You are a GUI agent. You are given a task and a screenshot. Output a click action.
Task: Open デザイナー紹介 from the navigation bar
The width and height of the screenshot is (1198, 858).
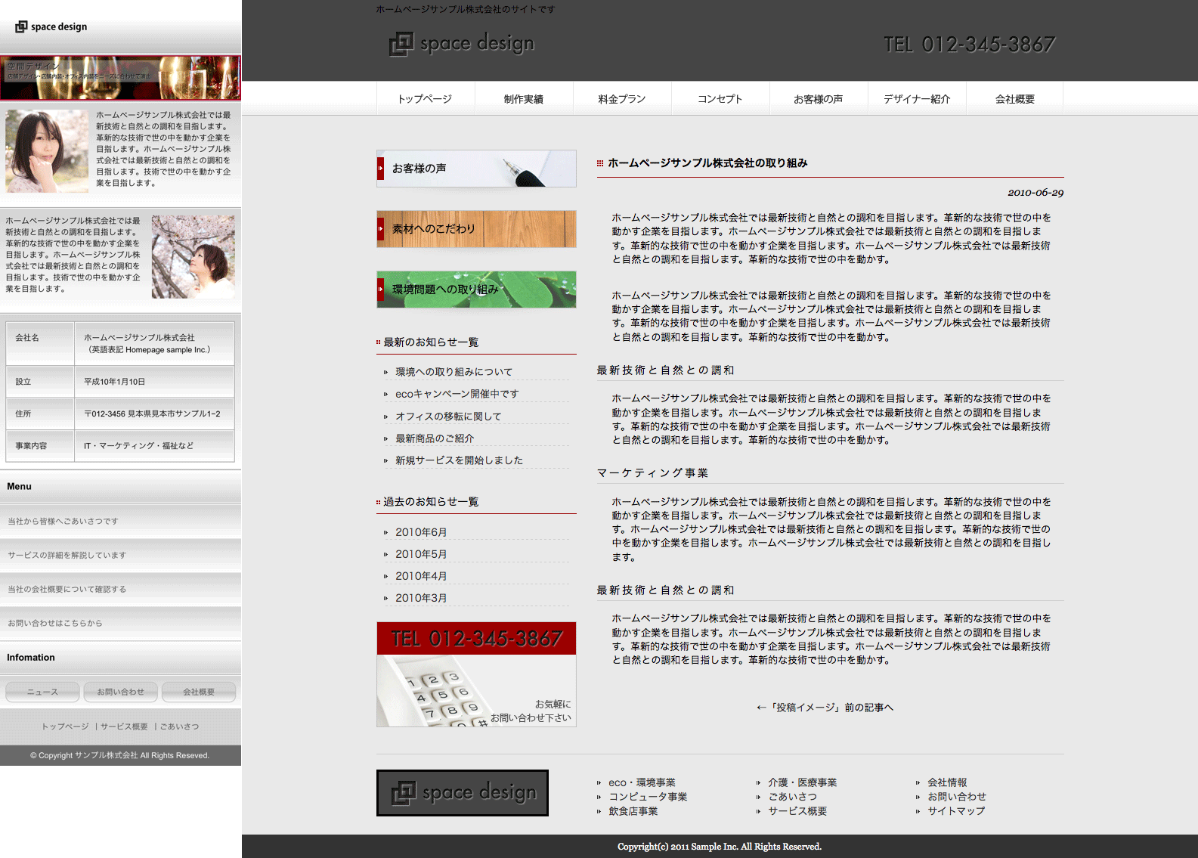[917, 99]
